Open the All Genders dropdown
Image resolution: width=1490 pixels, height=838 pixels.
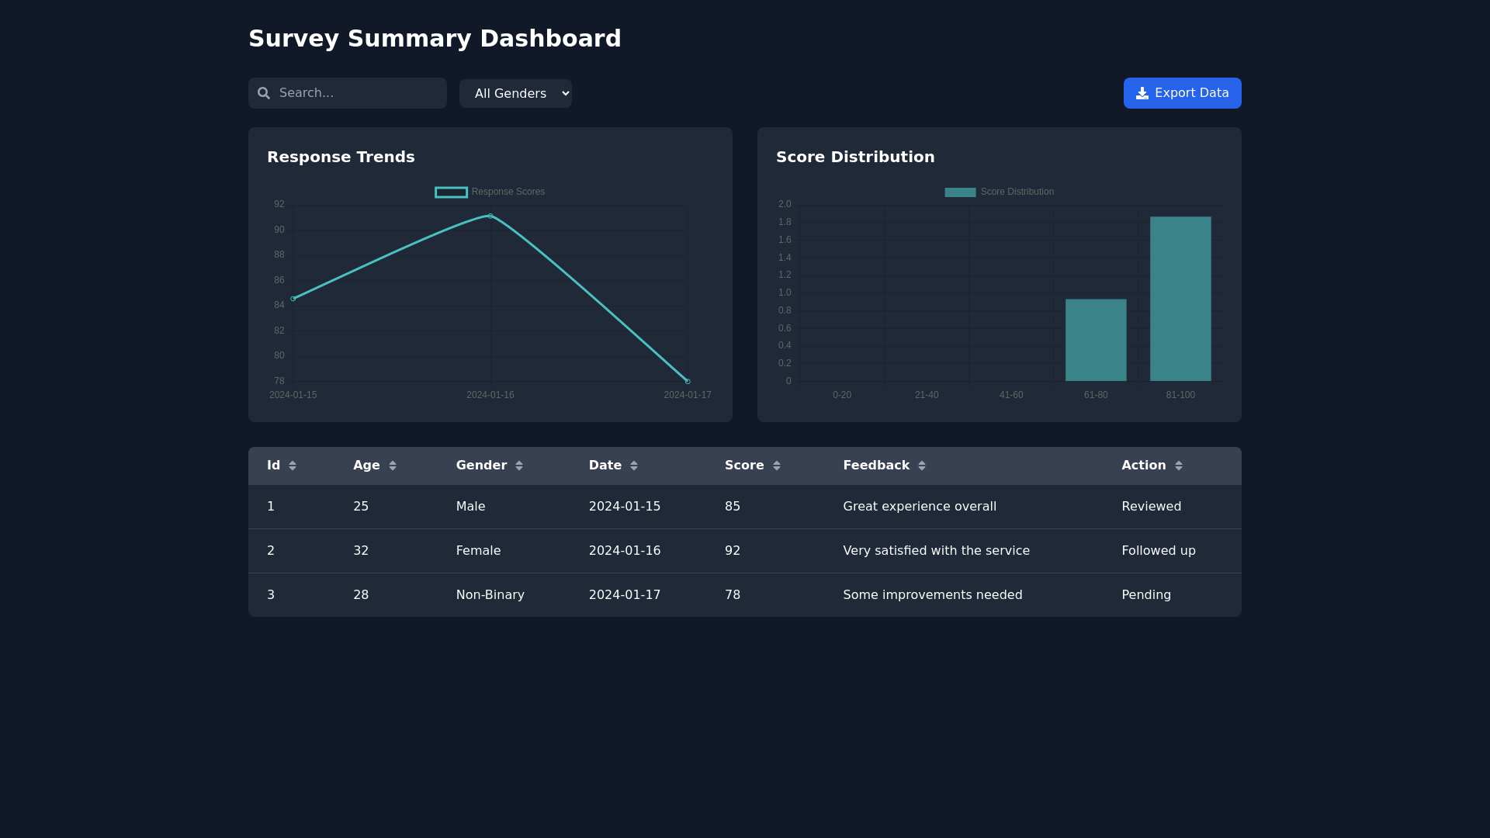coord(515,92)
